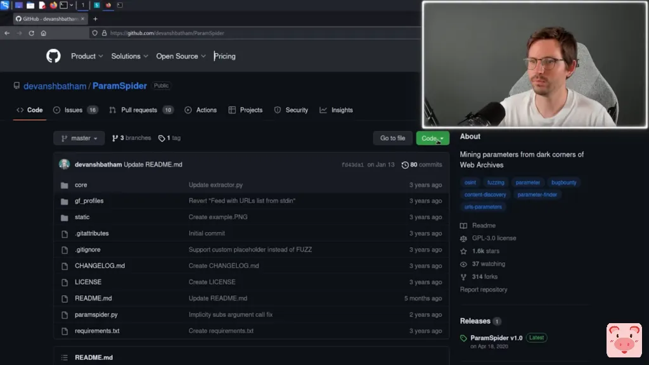
Task: Open the CHANGELOG.md file
Action: (x=100, y=266)
